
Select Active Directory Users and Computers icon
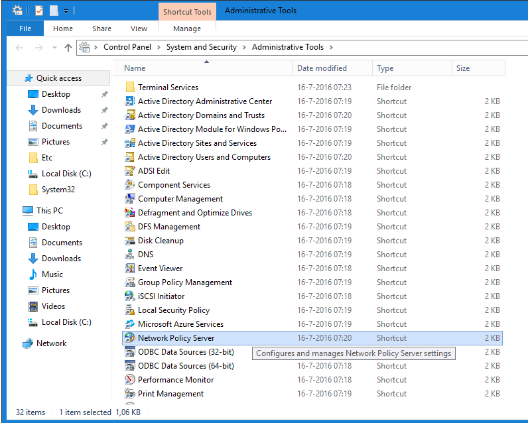[x=130, y=157]
